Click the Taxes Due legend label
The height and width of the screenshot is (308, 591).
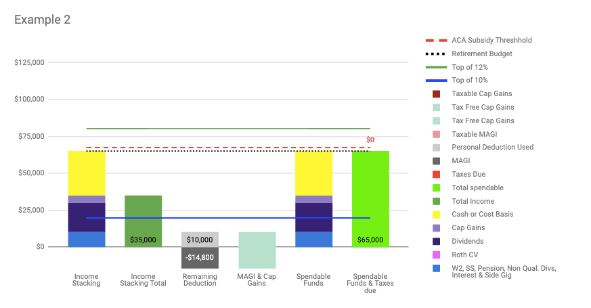pos(468,175)
